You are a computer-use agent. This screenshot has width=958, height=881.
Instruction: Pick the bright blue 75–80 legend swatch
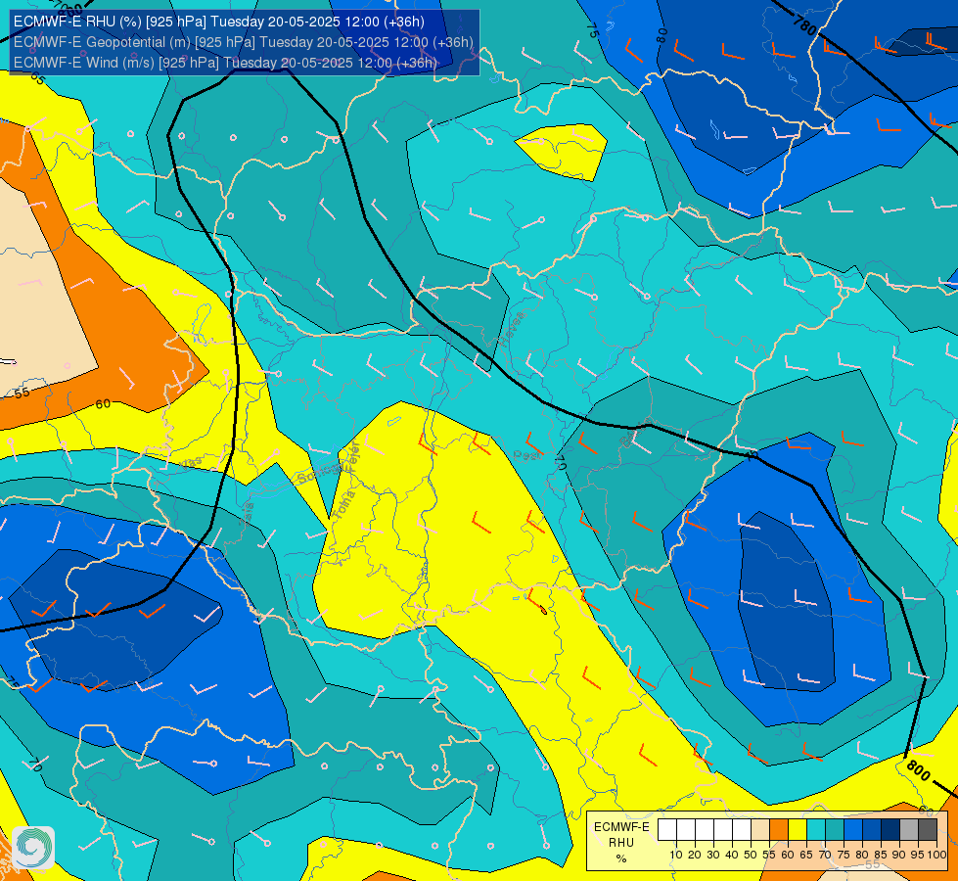pyautogui.click(x=853, y=830)
